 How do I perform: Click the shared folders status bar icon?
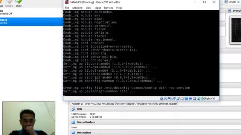point(182,99)
